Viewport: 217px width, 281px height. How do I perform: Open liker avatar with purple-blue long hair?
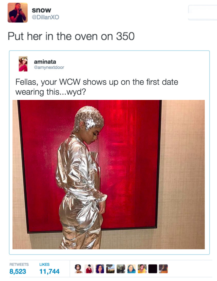click(x=100, y=269)
